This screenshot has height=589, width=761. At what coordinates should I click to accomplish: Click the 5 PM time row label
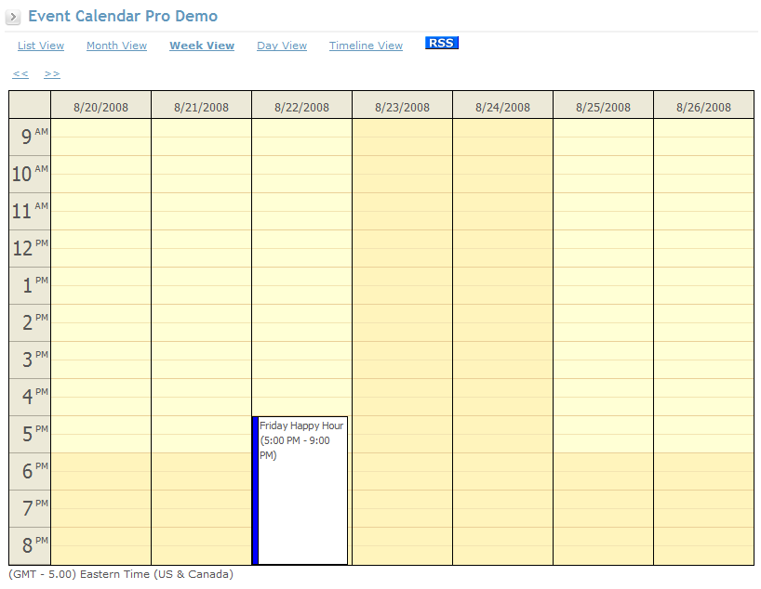(29, 434)
